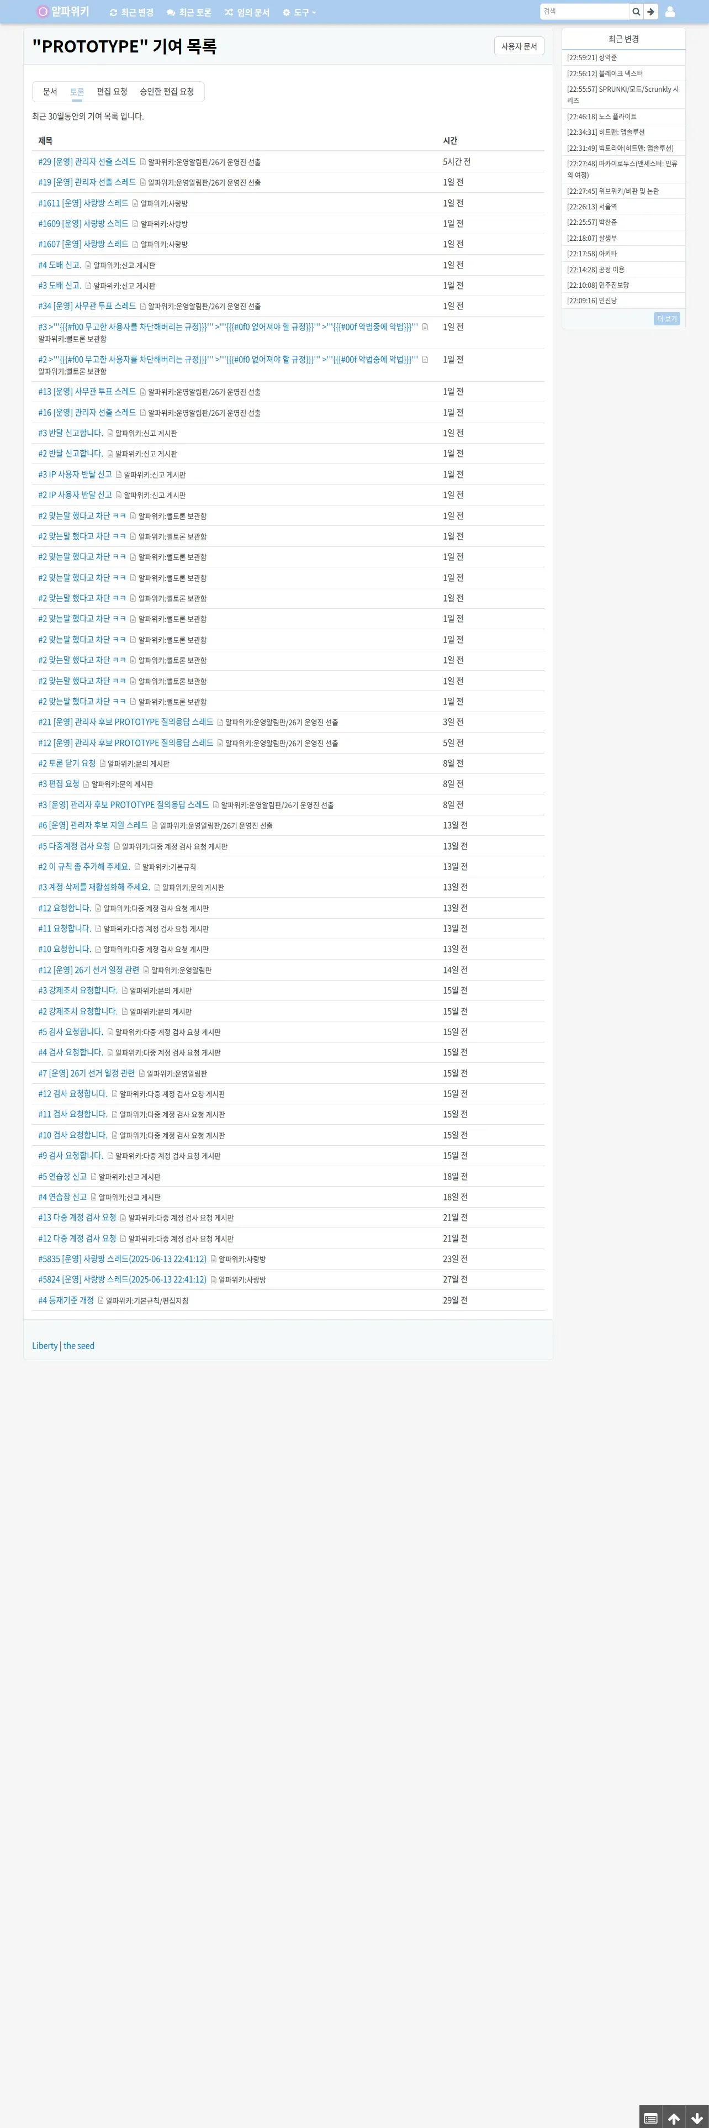
Task: Open #3 IP 사용자 반달 신고
Action: point(75,474)
